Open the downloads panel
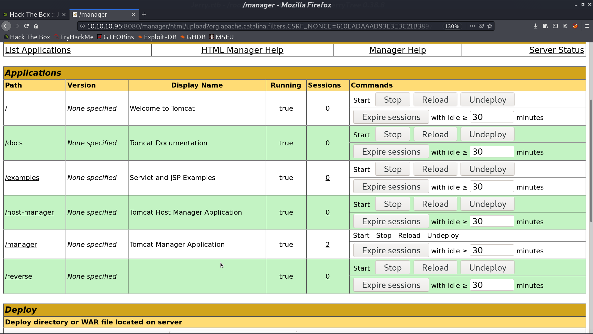 pyautogui.click(x=536, y=26)
